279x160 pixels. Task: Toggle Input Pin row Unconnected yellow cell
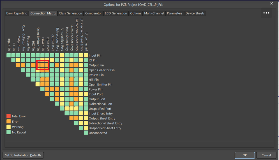[86, 55]
